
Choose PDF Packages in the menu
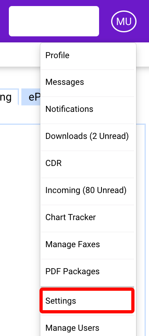point(87,271)
